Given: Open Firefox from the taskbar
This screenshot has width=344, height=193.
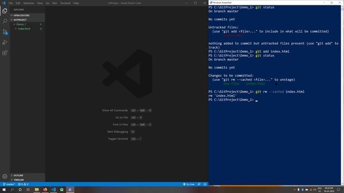Looking at the screenshot, I should point(45,189).
